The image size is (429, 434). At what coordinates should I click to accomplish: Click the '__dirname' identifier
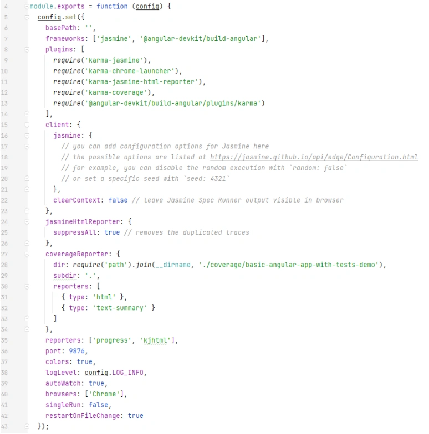click(x=173, y=265)
